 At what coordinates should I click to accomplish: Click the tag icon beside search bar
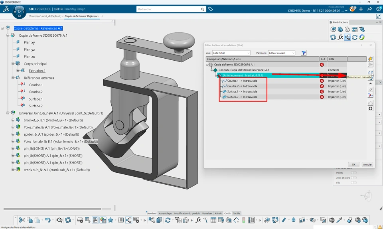tap(211, 9)
